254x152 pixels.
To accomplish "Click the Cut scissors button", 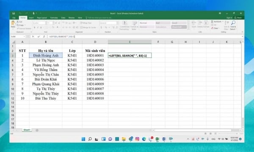I will point(19,22).
